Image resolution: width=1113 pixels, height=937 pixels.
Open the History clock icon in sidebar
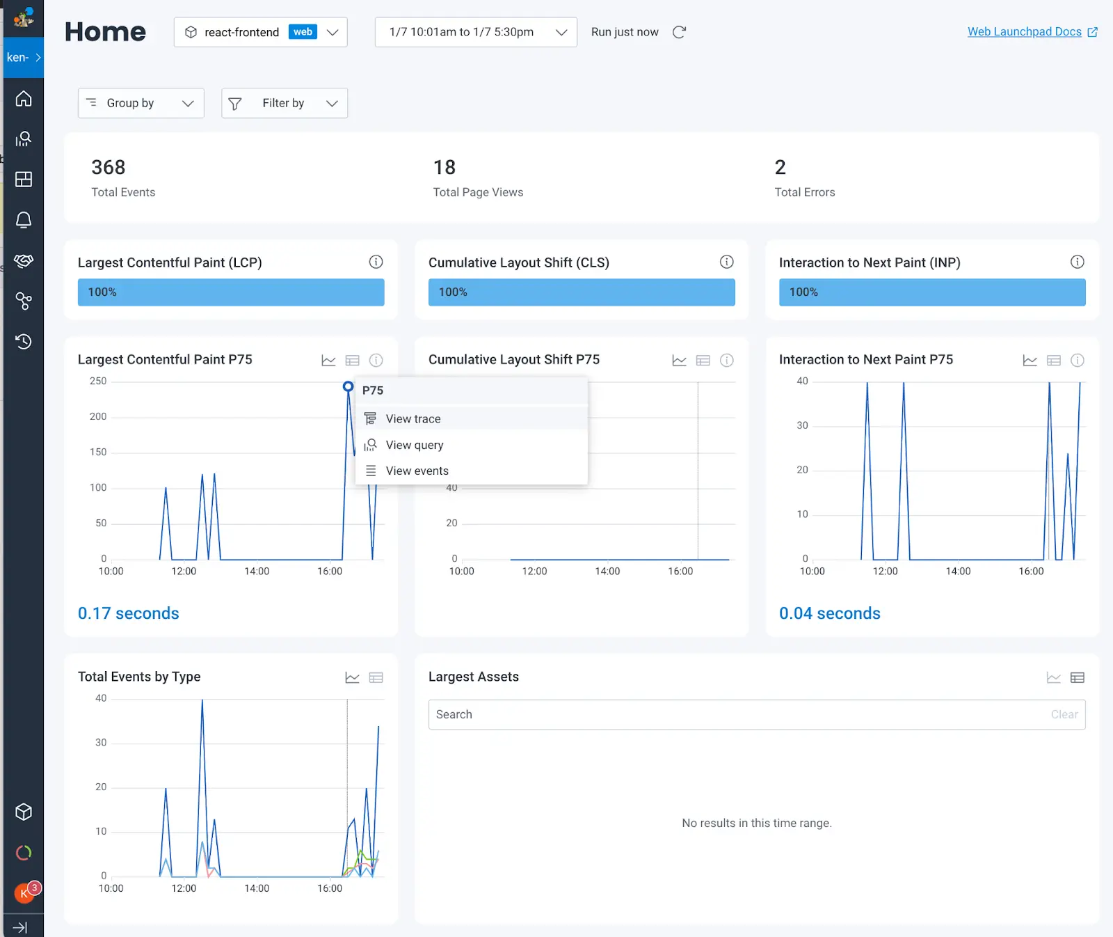point(24,342)
